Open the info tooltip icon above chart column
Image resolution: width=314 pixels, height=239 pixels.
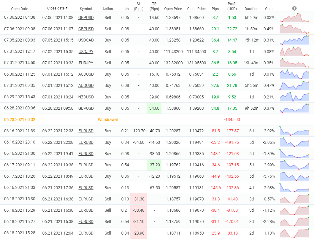point(294,8)
